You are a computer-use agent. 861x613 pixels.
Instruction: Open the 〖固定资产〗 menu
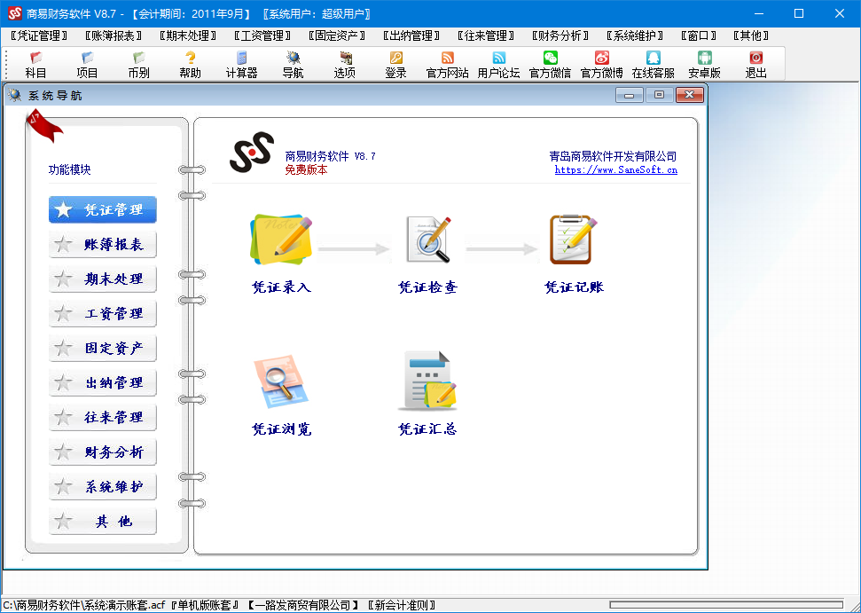click(337, 35)
